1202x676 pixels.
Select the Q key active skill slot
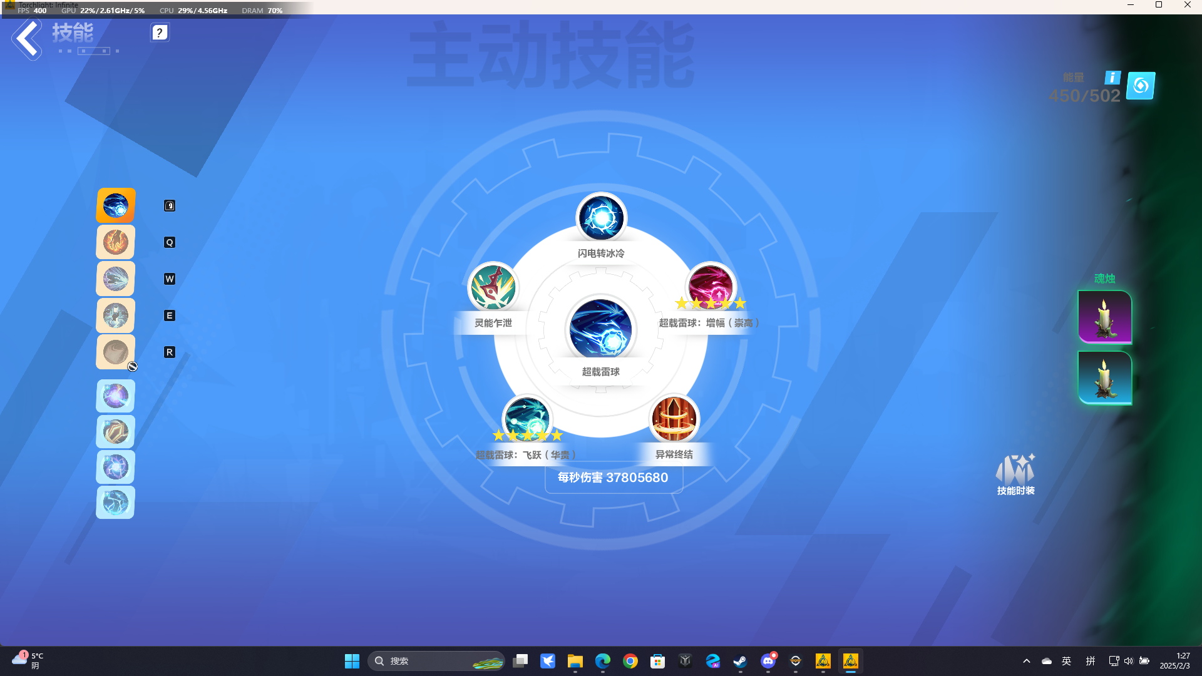pos(115,242)
